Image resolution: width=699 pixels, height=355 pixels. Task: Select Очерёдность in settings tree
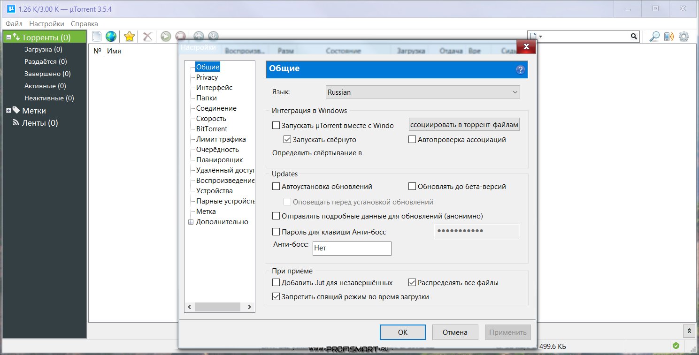(217, 149)
